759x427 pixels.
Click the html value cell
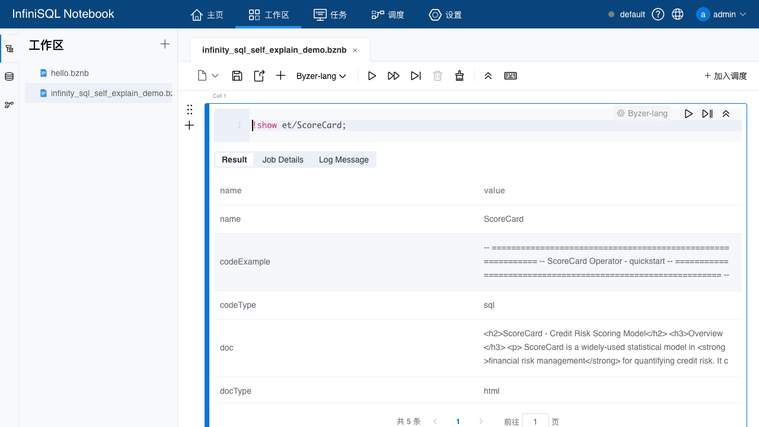click(x=492, y=391)
